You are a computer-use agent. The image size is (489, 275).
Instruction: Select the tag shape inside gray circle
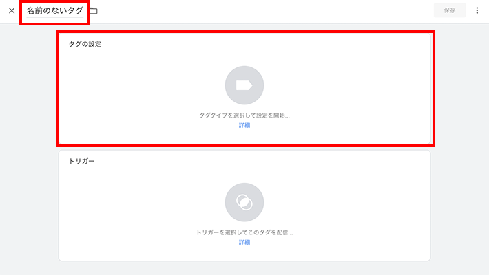(244, 85)
